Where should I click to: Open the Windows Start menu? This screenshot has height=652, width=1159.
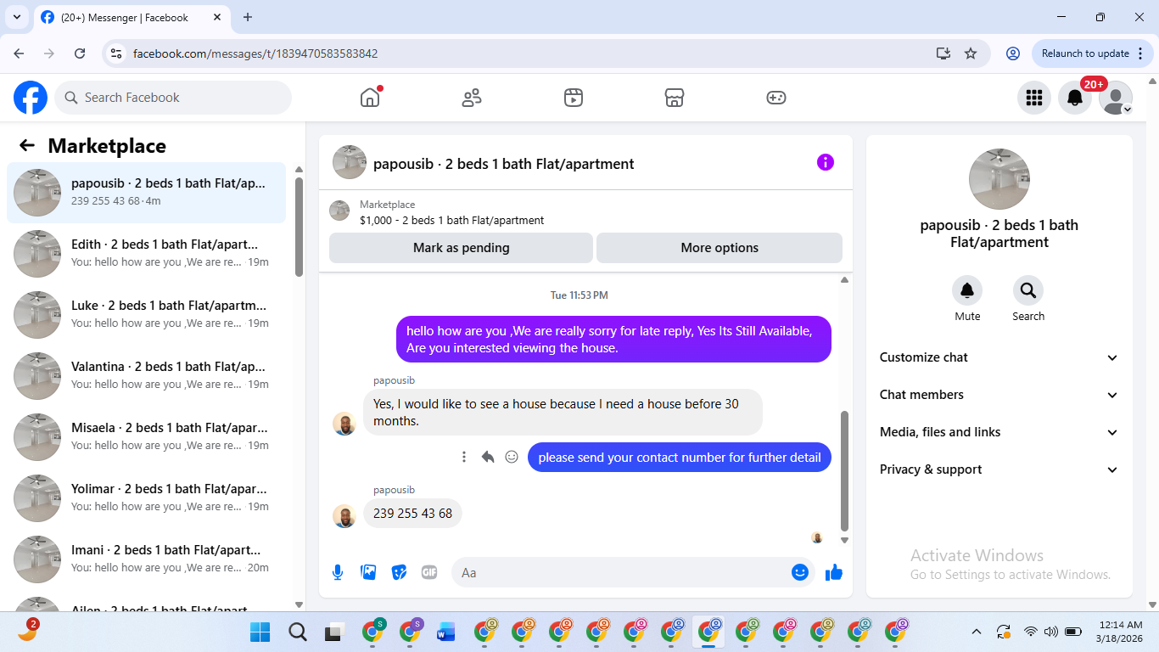[x=260, y=632]
